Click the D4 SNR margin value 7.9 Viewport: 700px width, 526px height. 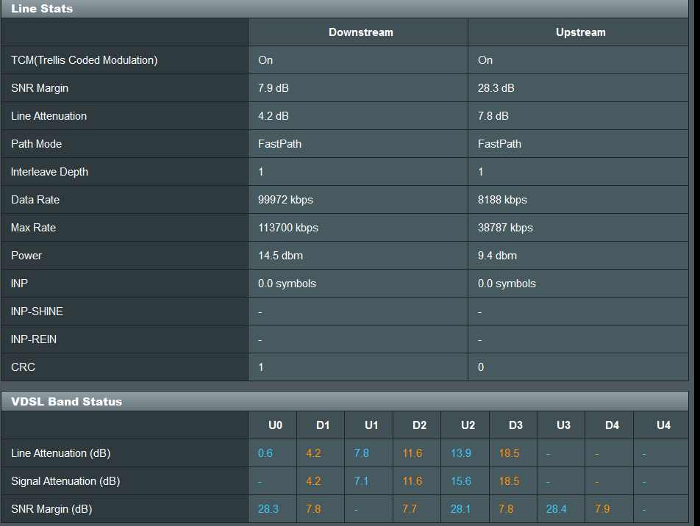tap(601, 508)
